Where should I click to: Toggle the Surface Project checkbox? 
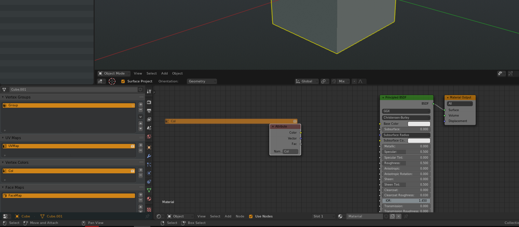(x=123, y=81)
